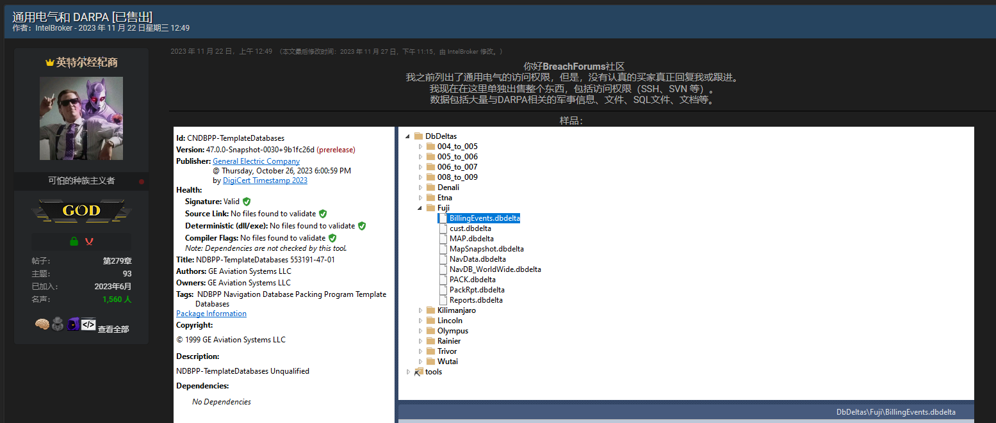Click the 第279章 post count value
The image size is (996, 423).
coord(117,261)
